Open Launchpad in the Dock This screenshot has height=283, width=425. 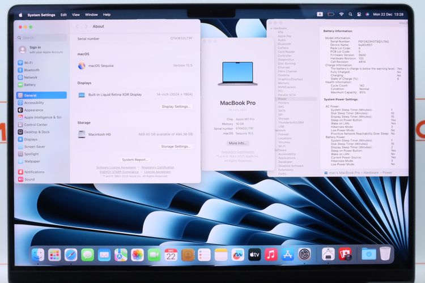tap(54, 255)
